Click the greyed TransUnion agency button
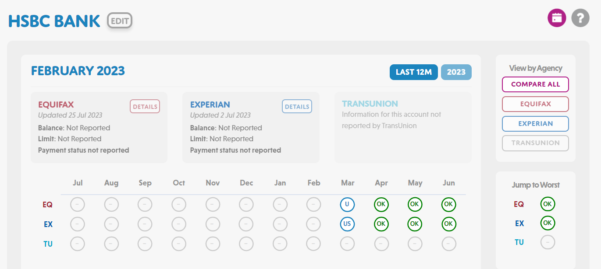 pos(535,143)
